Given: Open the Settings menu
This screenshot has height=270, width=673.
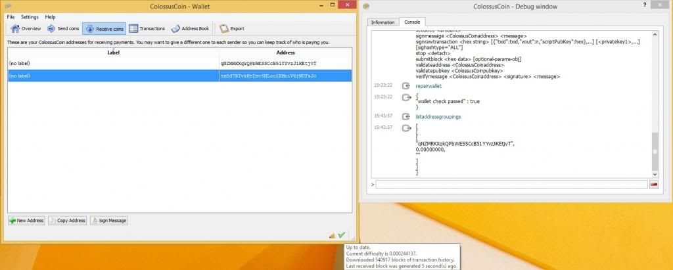Looking at the screenshot, I should click(30, 17).
